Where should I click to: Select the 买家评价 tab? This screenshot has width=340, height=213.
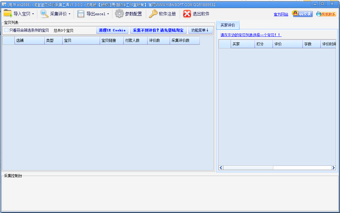(x=228, y=25)
